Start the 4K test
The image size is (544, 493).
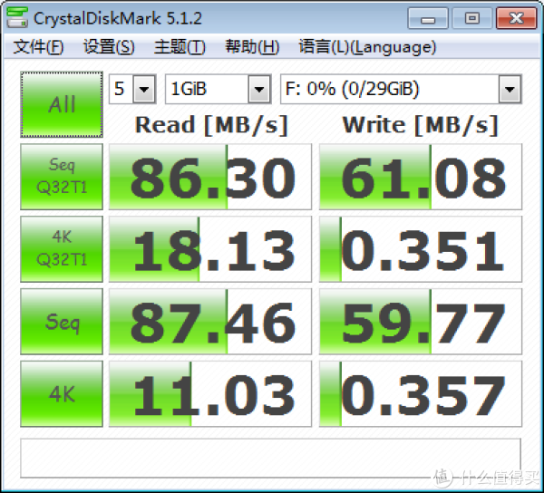[x=62, y=394]
